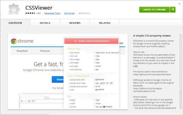Click the star rating with 162 reviews
183x115 pixels.
[x=33, y=13]
